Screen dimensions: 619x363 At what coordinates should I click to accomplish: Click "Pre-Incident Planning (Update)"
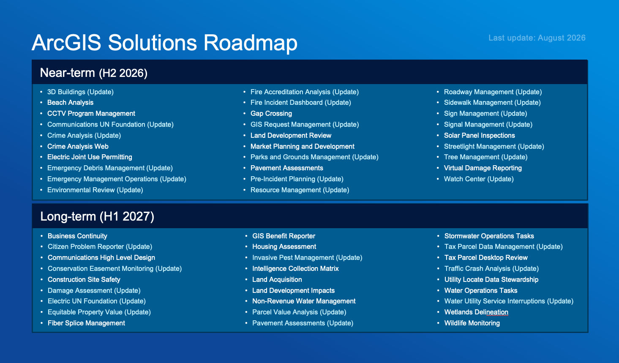click(297, 179)
